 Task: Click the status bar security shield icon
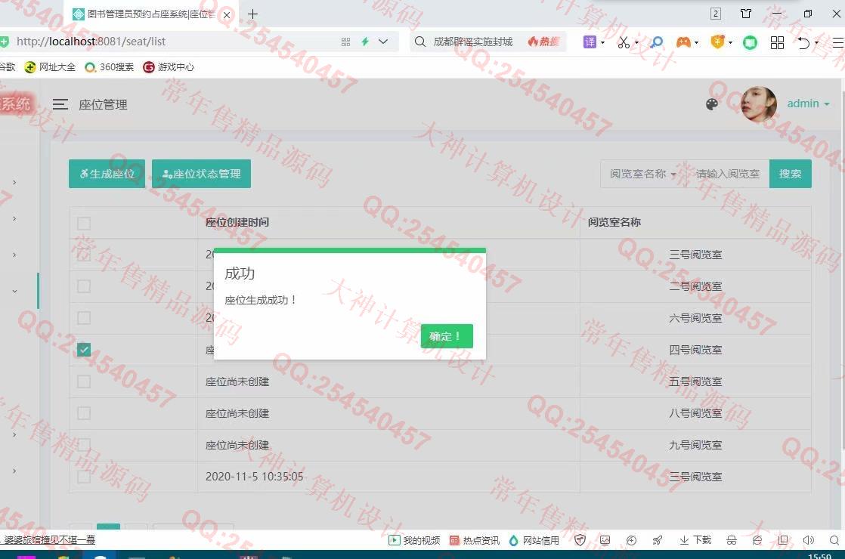[580, 540]
